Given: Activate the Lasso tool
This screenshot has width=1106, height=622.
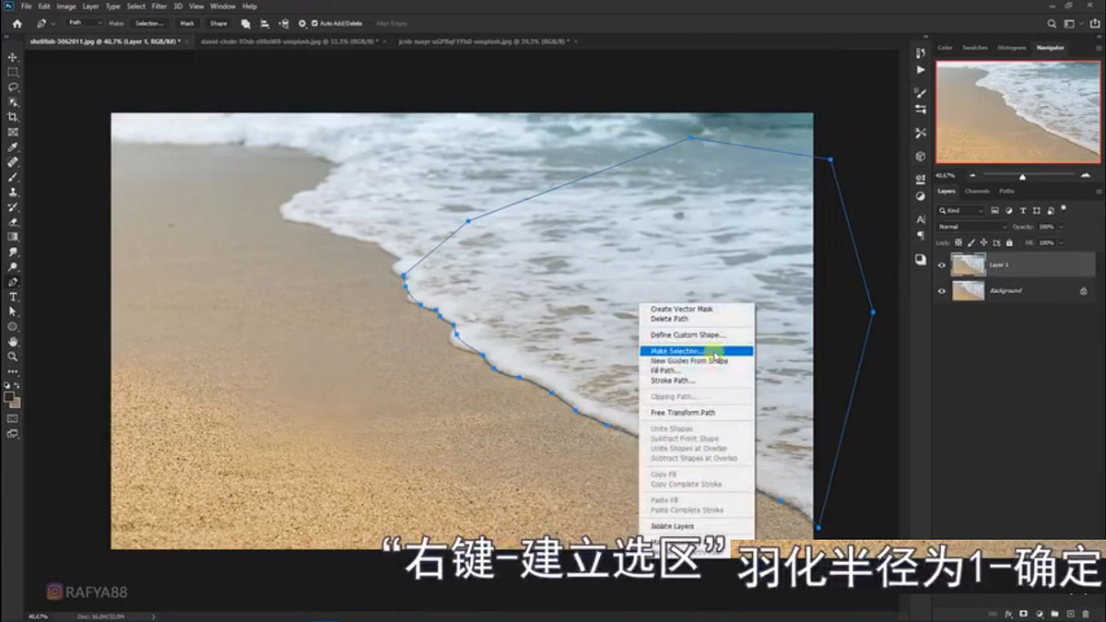Looking at the screenshot, I should 11,87.
